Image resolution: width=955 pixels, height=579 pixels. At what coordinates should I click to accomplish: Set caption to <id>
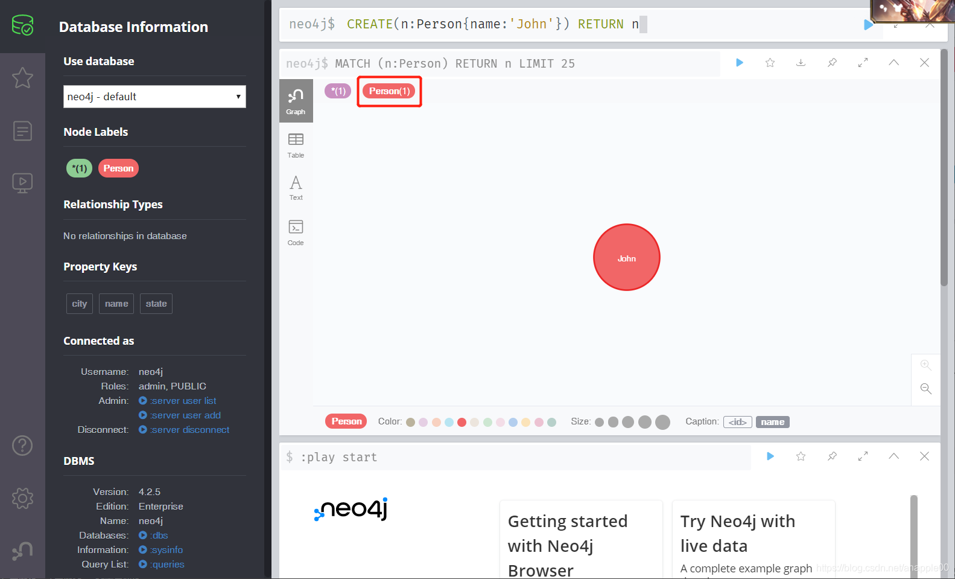[x=737, y=422]
